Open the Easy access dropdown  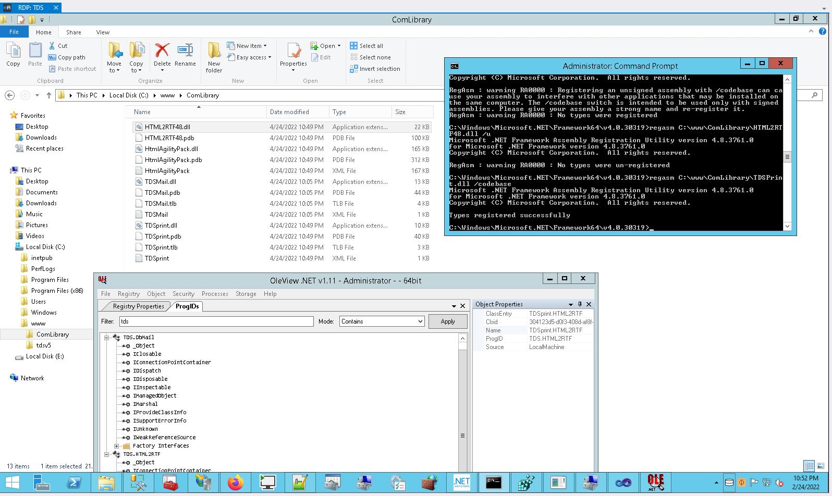click(x=249, y=57)
